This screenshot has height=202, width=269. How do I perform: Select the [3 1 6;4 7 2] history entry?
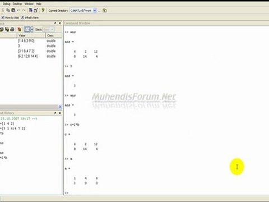12,128
